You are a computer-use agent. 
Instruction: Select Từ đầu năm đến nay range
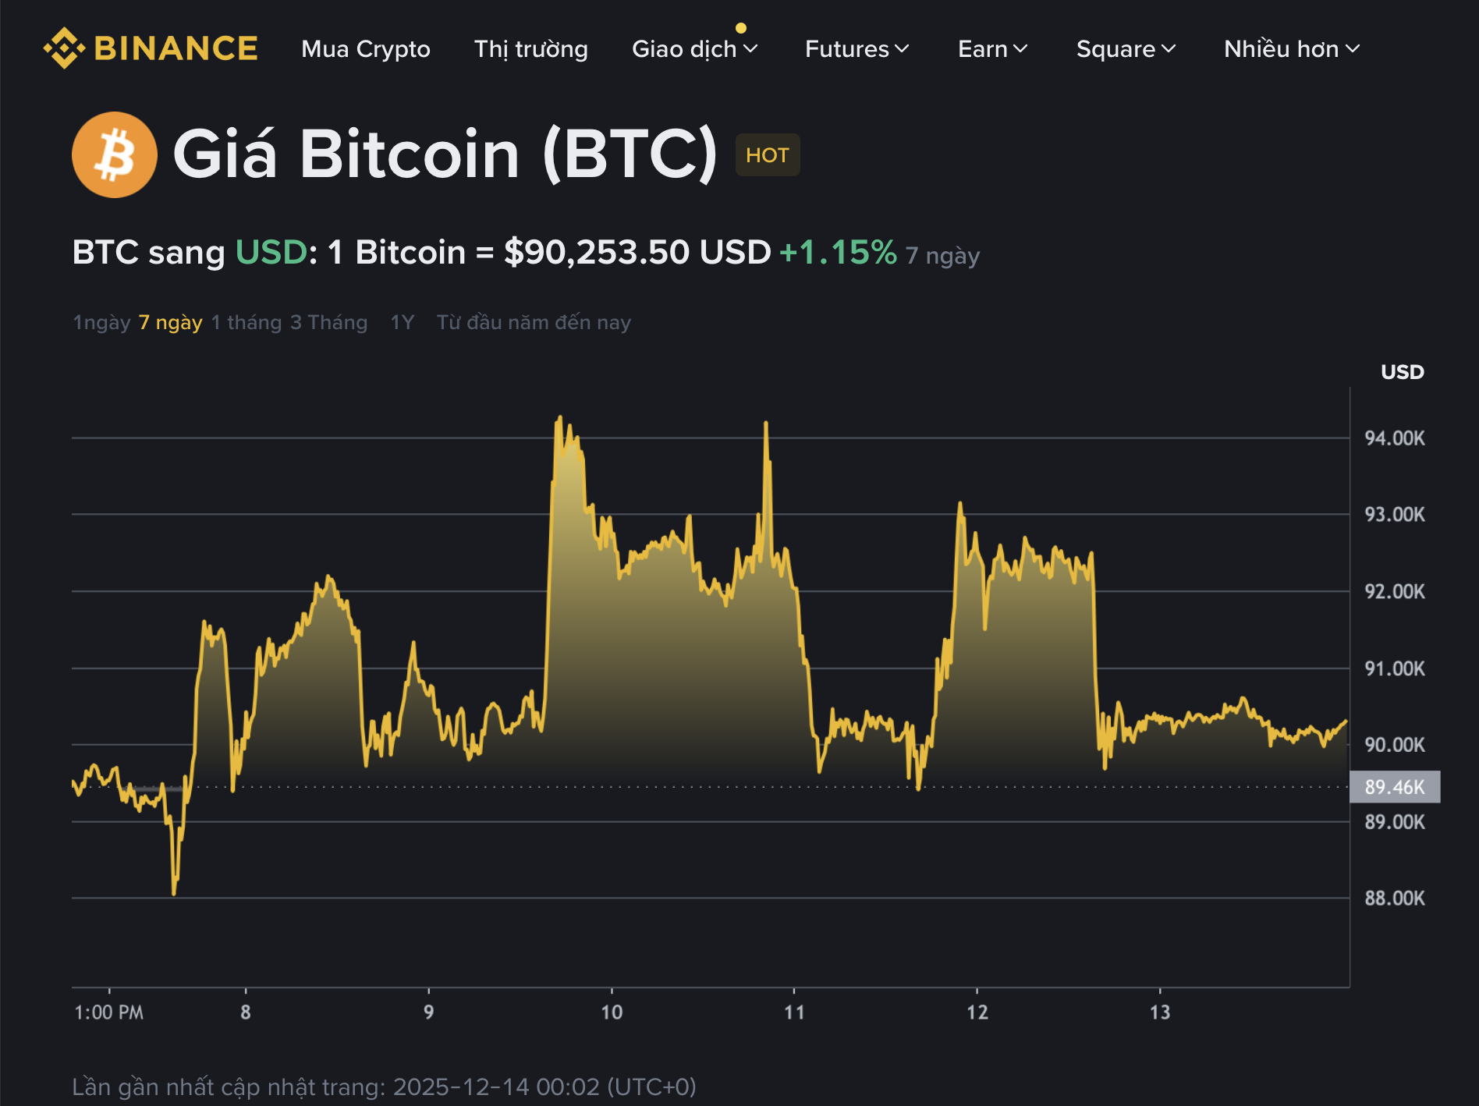[x=534, y=321]
